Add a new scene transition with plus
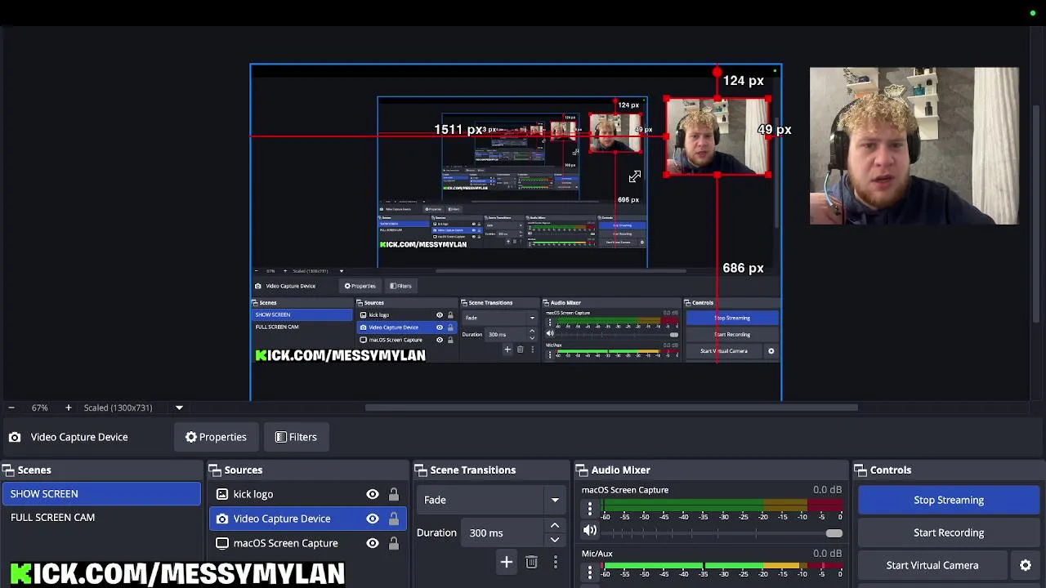Screen dimensions: 1046x588 click(x=507, y=562)
